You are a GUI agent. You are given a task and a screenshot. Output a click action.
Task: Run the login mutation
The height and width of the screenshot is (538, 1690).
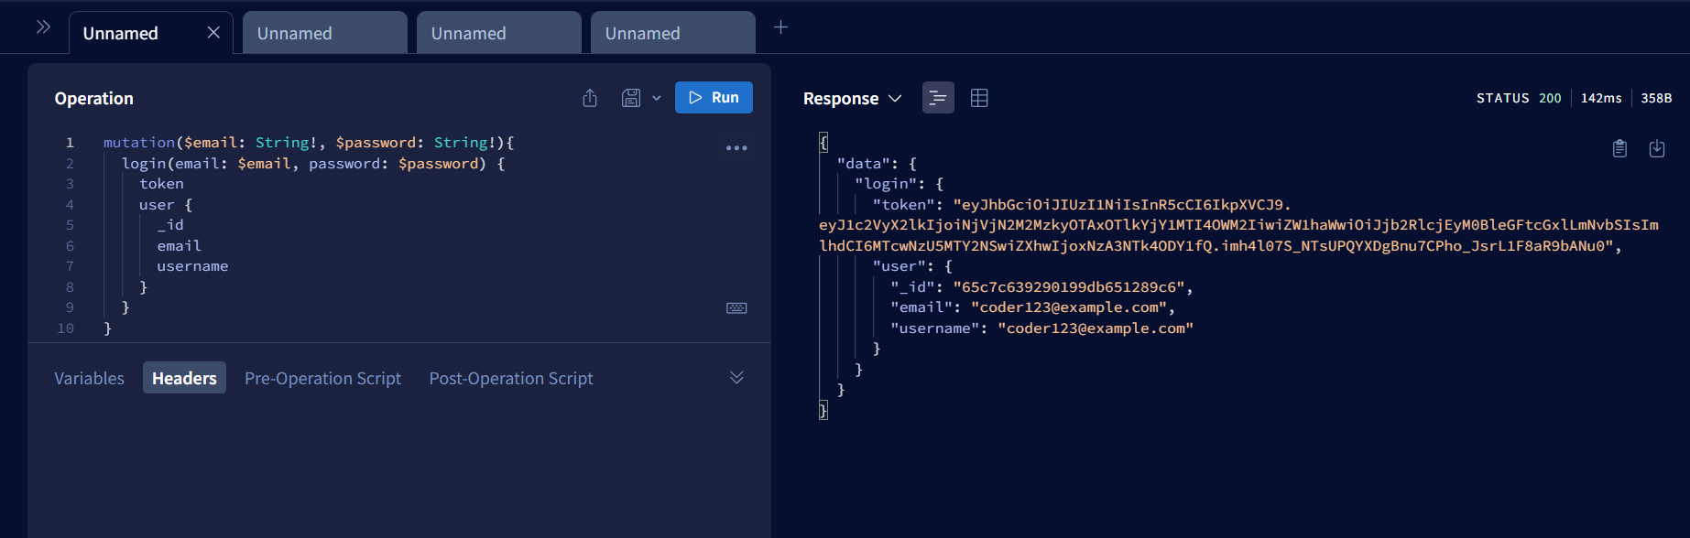[714, 98]
